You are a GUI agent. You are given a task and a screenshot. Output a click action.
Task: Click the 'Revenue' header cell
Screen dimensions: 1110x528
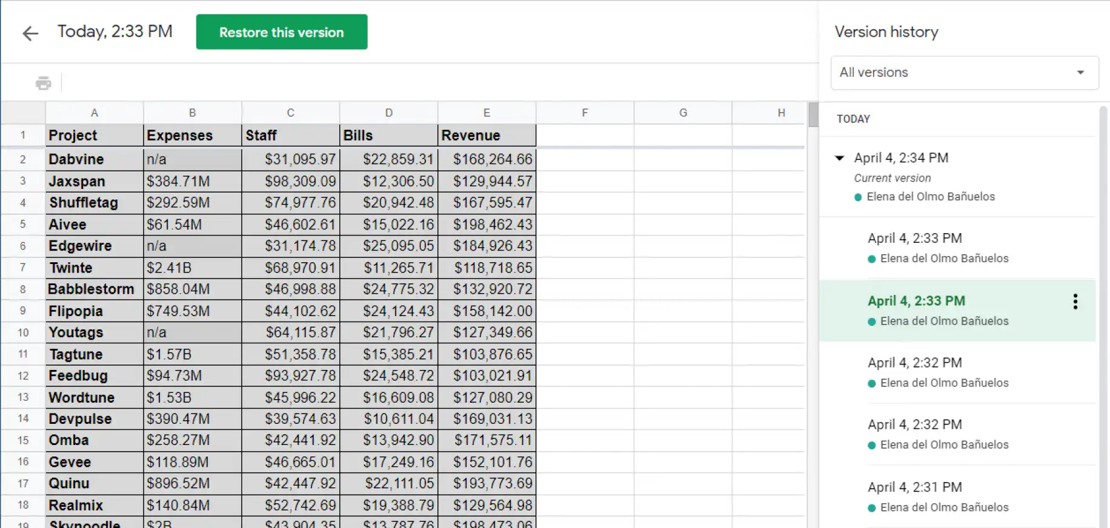pos(487,135)
